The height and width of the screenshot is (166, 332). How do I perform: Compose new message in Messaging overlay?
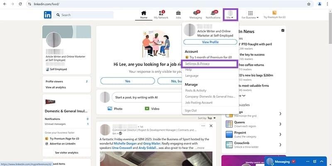click(315, 161)
